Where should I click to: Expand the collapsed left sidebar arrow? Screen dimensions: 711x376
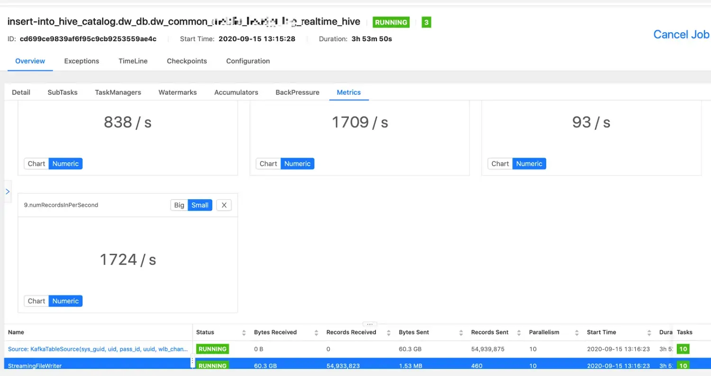coord(7,192)
